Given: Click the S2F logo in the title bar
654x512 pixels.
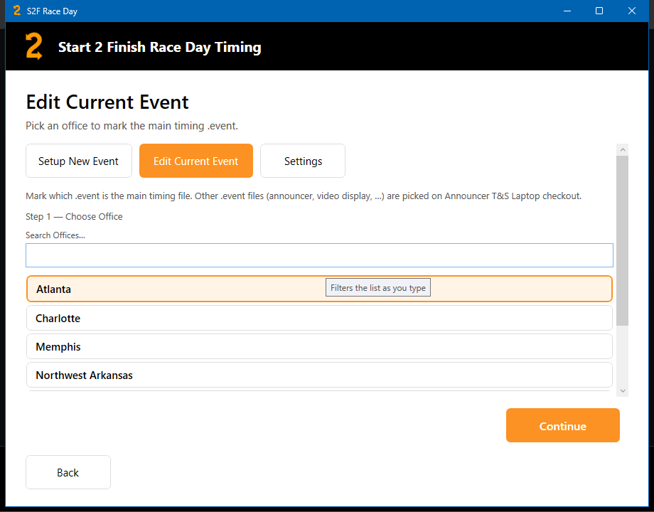Looking at the screenshot, I should coord(16,11).
